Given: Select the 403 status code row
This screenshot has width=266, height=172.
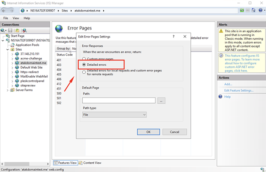Looking at the screenshot, I should tap(59, 65).
